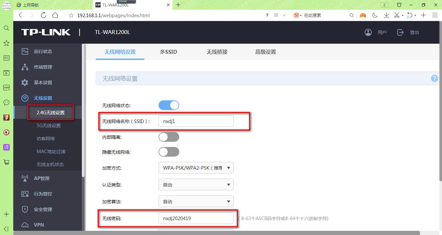The width and height of the screenshot is (442, 235).
Task: Open the AP管理 section
Action: click(x=41, y=178)
